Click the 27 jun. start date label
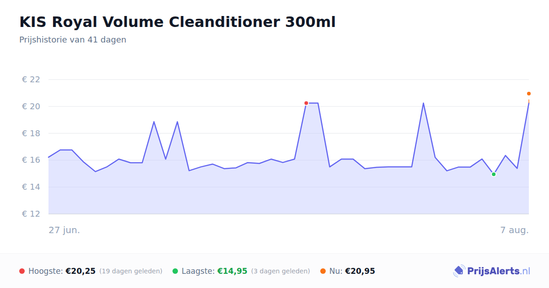Image resolution: width=549 pixels, height=288 pixels. [x=65, y=230]
